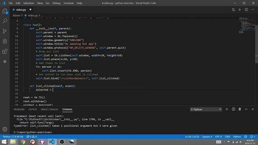Select language mode Python in status bar
The image size is (258, 145).
pos(237,137)
